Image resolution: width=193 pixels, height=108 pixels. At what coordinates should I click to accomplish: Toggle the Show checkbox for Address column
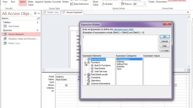pyautogui.click(x=66, y=85)
